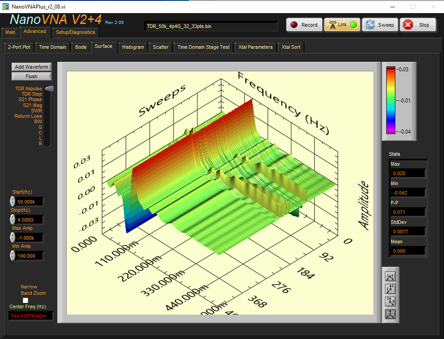
Task: Open the Xtal Sort tab
Action: pyautogui.click(x=291, y=47)
